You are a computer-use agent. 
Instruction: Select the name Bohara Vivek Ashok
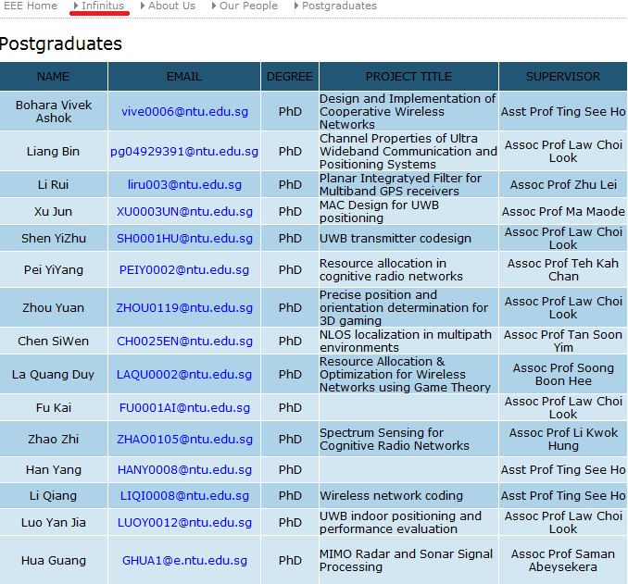(x=54, y=111)
